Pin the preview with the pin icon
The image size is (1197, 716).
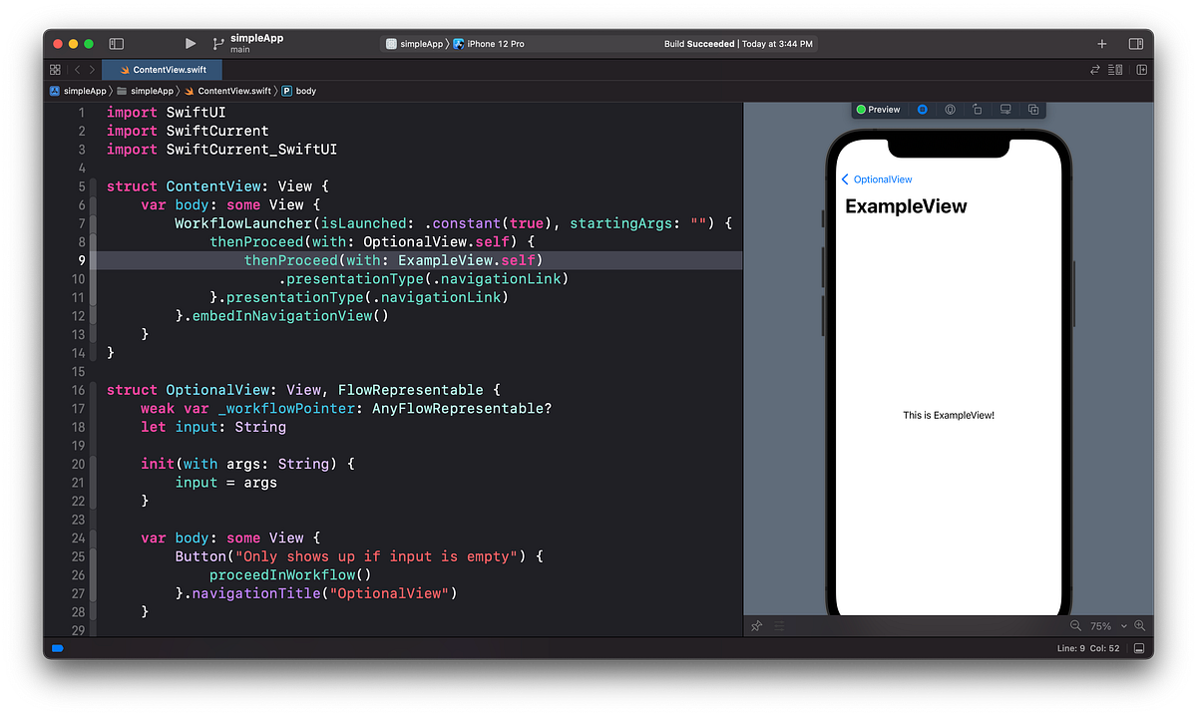(x=756, y=626)
